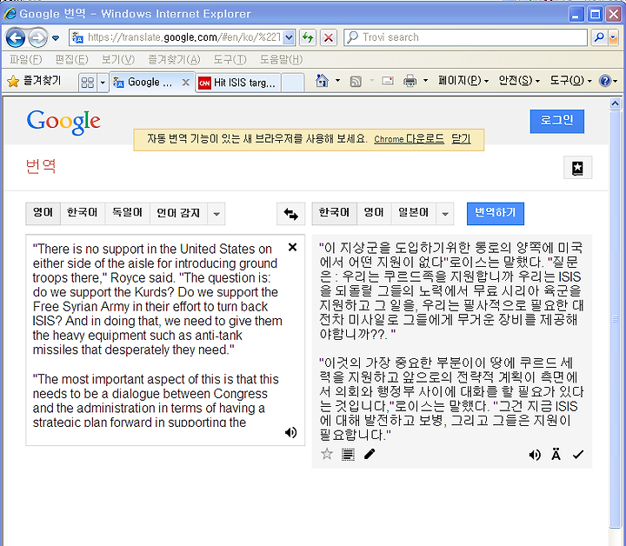Click the 로그인 sign-in button

pos(557,122)
